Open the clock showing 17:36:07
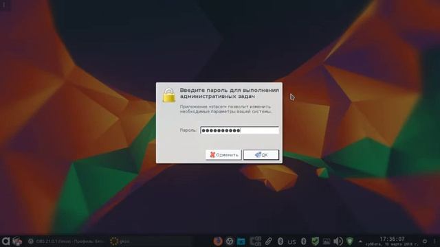 (392, 241)
